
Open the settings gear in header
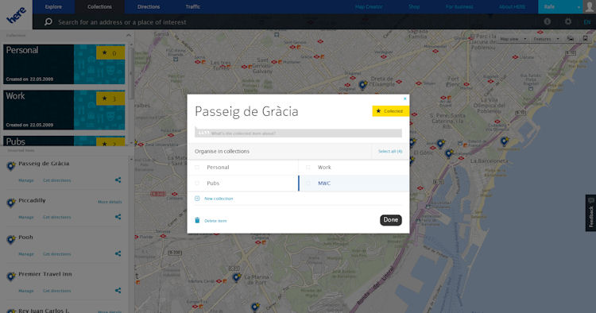[x=568, y=21]
